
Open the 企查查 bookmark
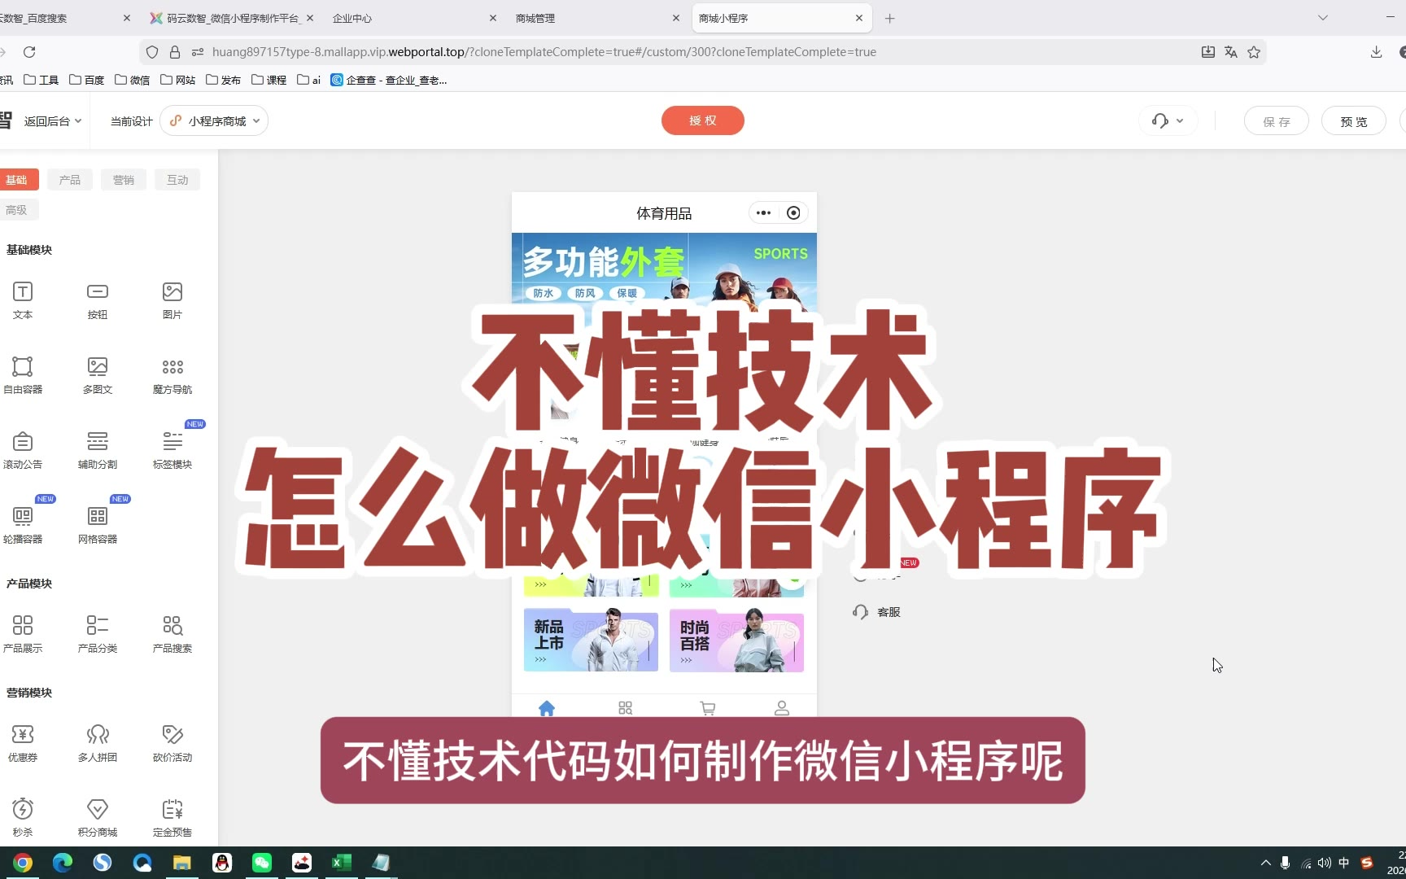click(x=389, y=80)
